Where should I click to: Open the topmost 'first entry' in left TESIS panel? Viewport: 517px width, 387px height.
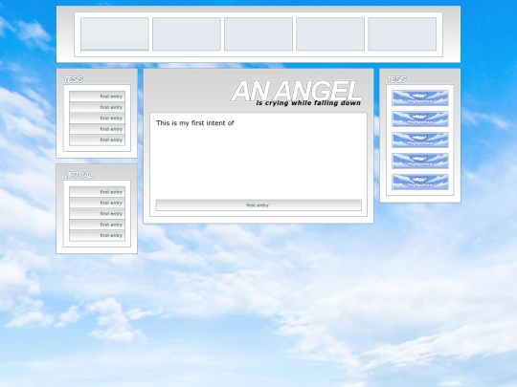97,97
